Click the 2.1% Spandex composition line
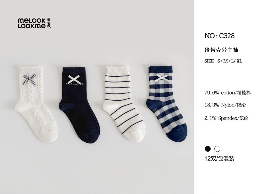 pos(227,118)
